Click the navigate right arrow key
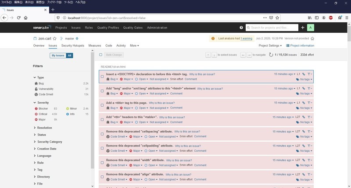Screen dimensions: 351x188 pos(249,55)
